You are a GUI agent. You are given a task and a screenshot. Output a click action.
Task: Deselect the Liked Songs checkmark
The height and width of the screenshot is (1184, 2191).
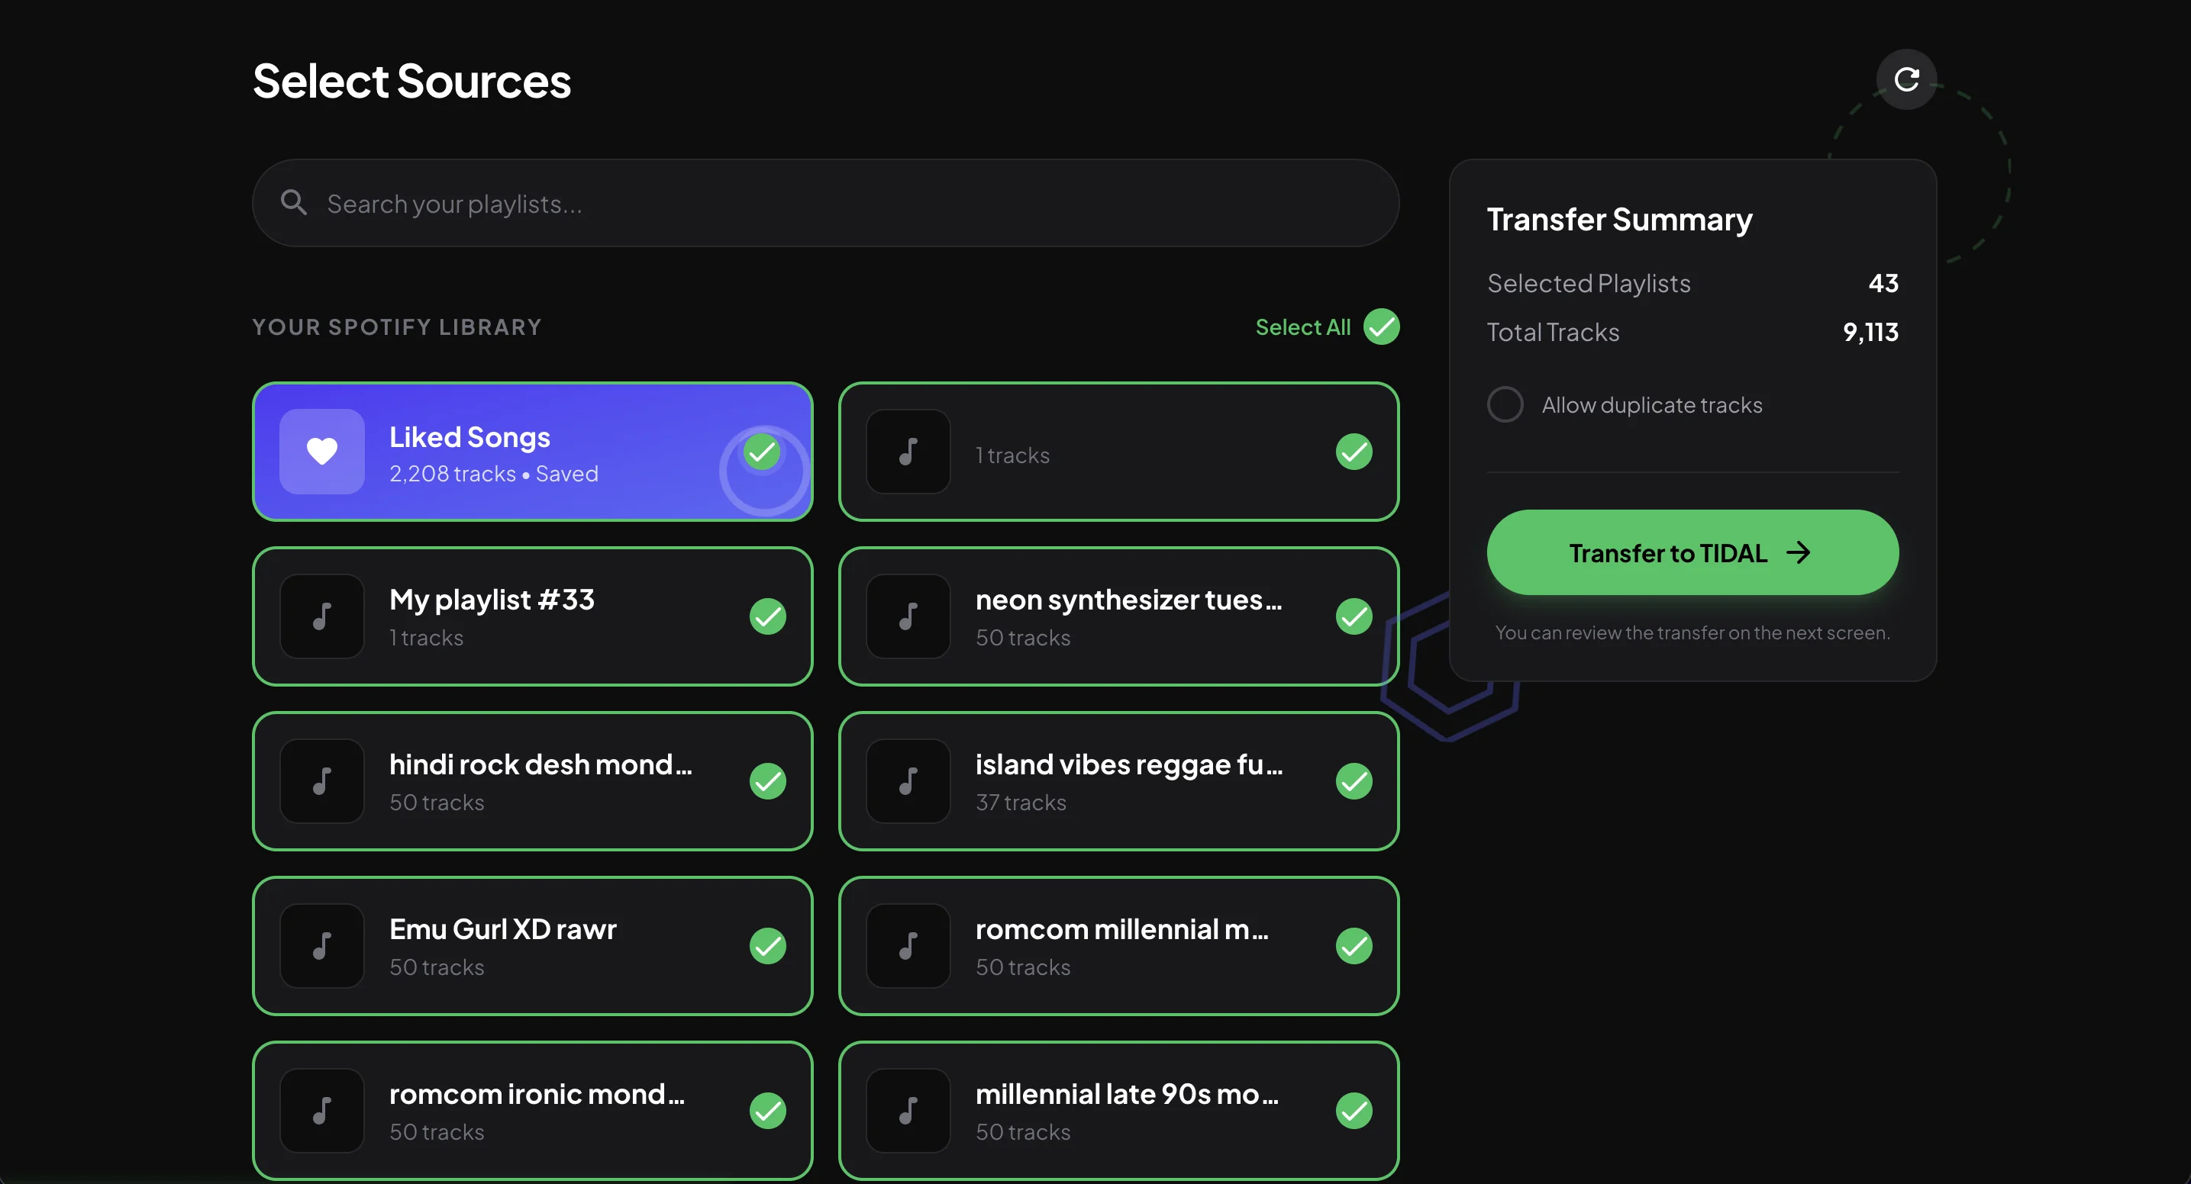pyautogui.click(x=761, y=452)
